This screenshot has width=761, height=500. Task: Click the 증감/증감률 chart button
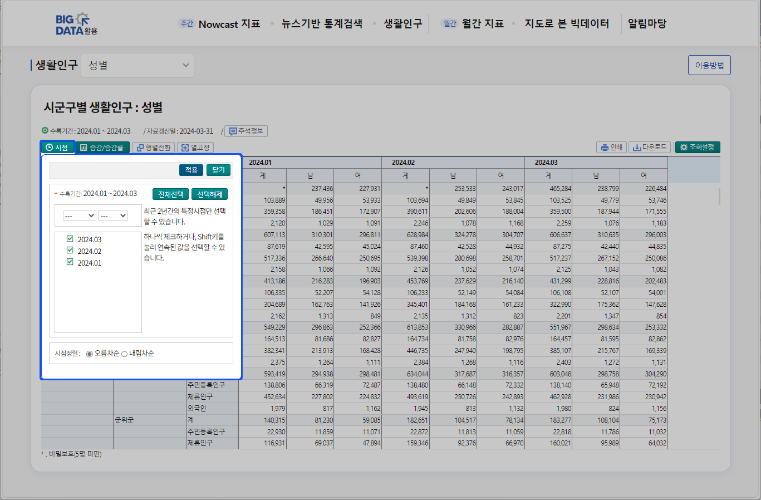(x=102, y=148)
